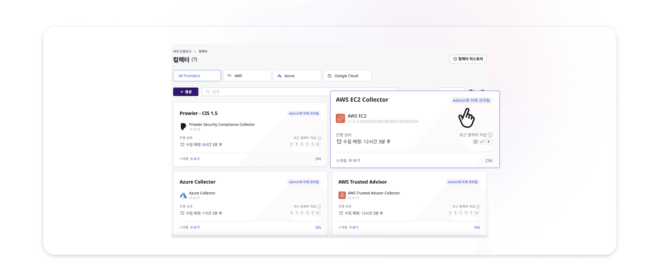Click canceled job icon on EC2 card
The image size is (646, 278).
click(x=475, y=142)
